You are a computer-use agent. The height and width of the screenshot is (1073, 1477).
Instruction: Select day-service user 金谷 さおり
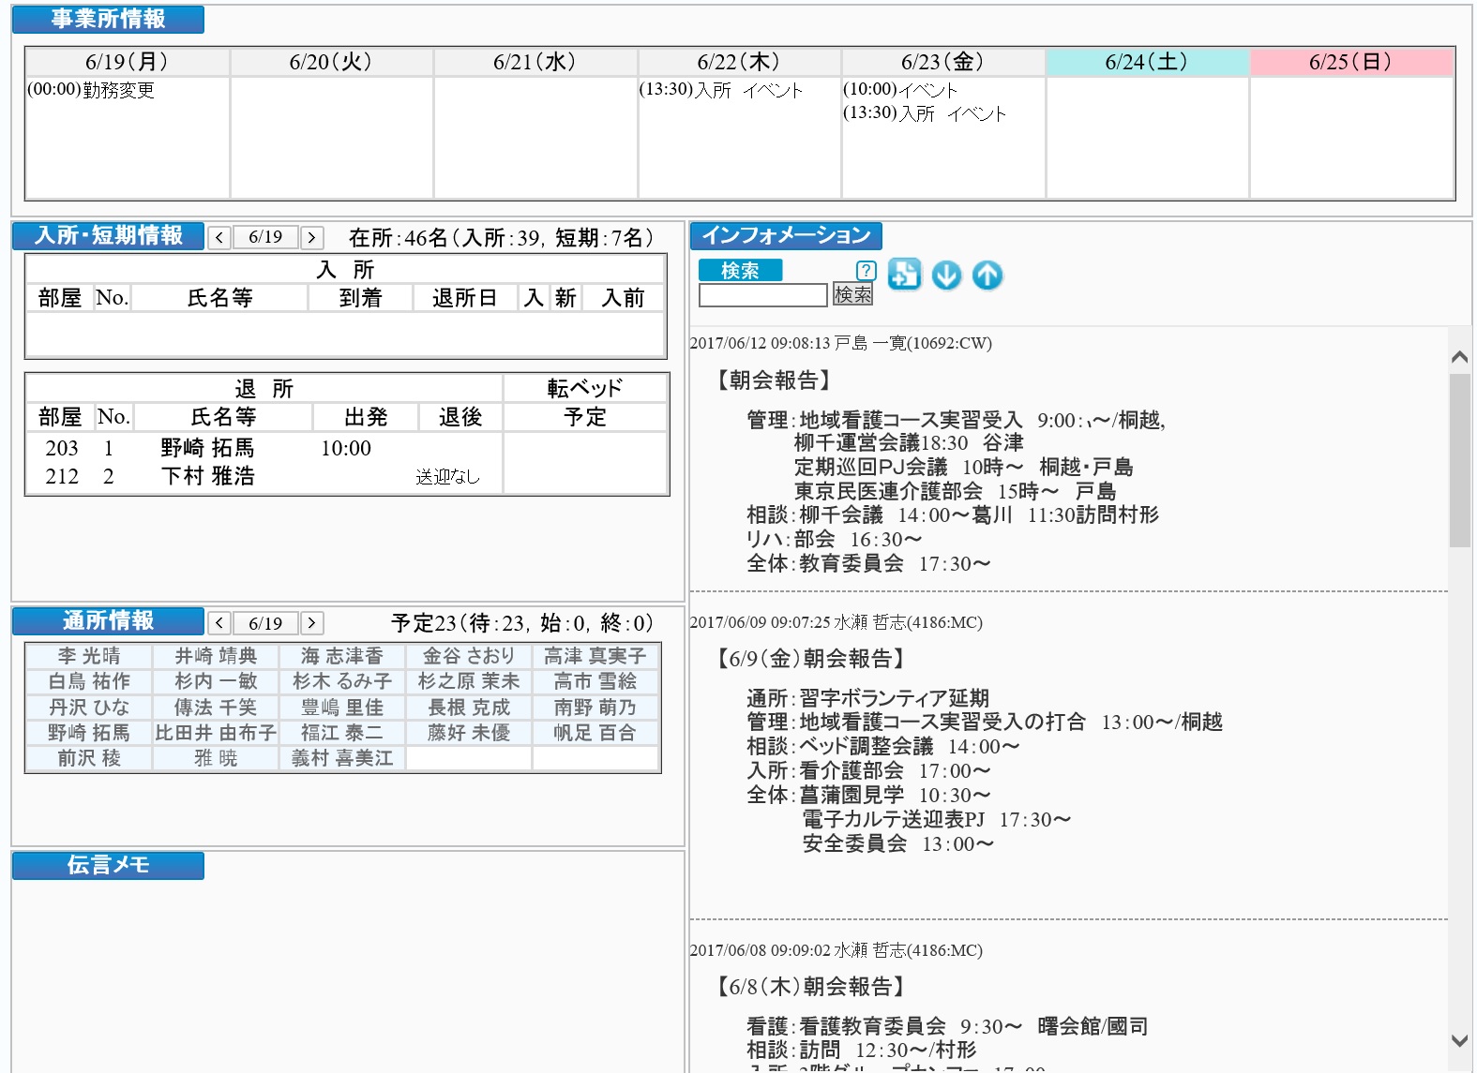click(468, 656)
